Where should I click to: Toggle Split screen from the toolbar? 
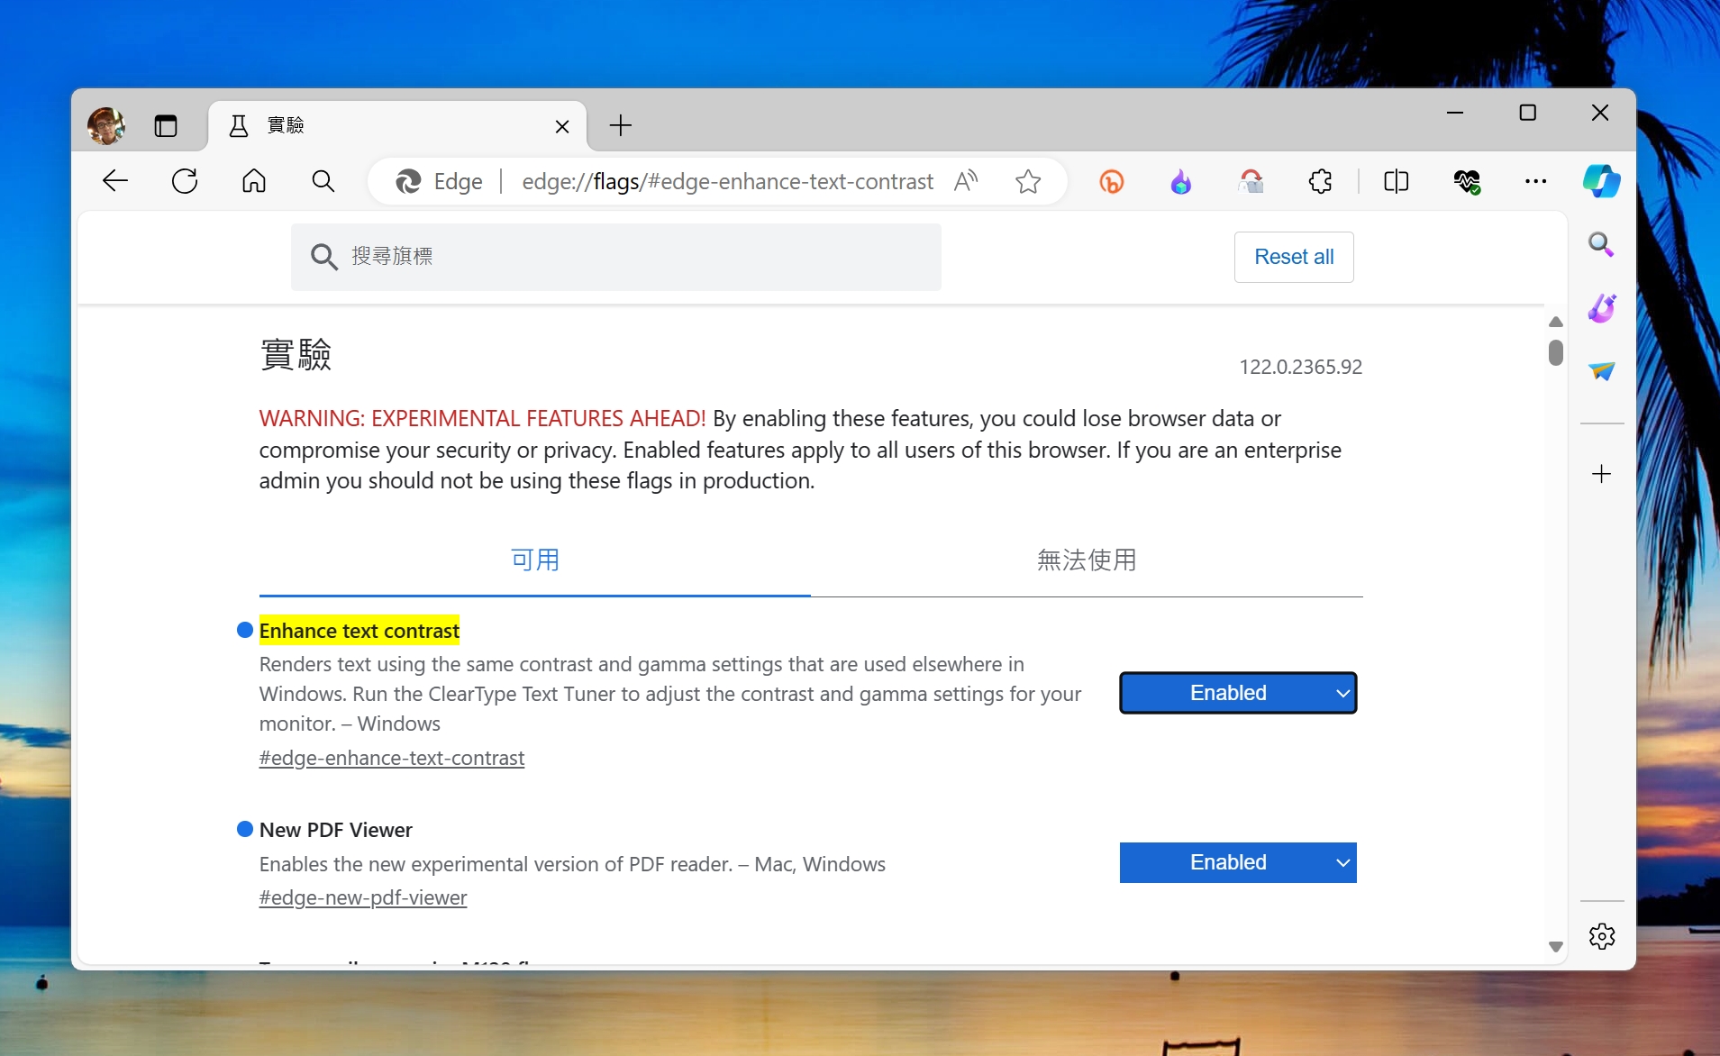tap(1396, 182)
